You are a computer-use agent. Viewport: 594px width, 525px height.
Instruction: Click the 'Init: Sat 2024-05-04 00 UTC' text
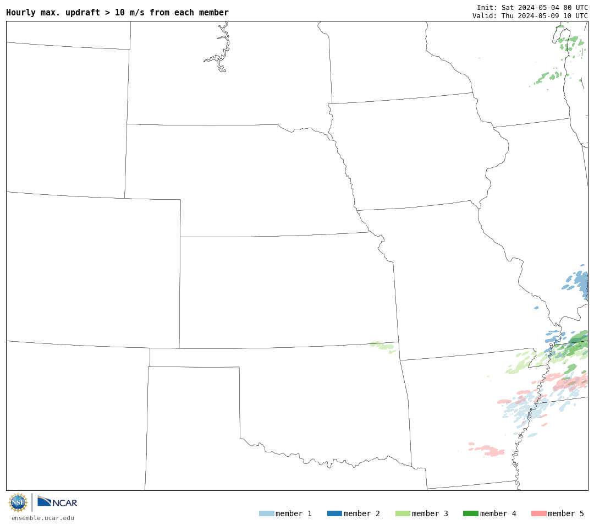532,8
